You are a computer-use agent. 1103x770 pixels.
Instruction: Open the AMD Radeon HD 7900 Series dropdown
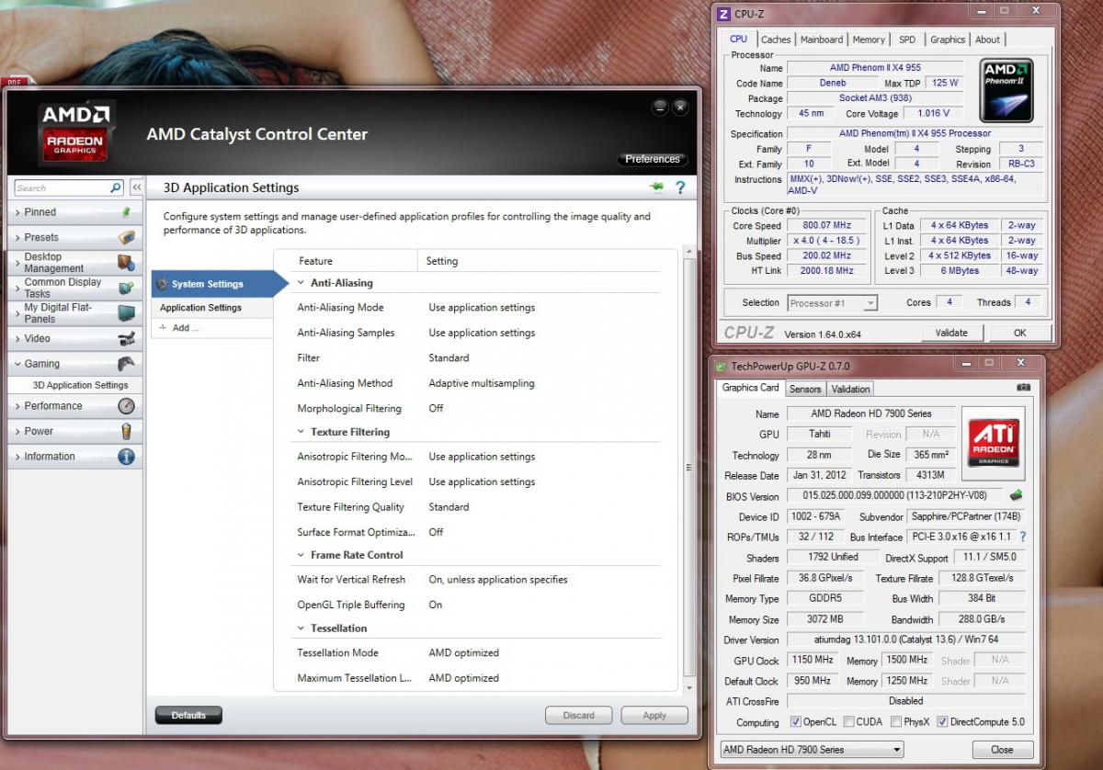coord(812,749)
